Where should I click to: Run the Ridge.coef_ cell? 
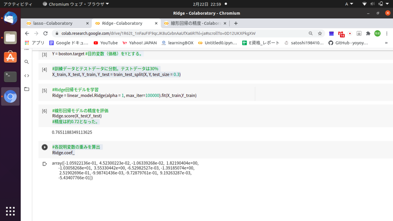coord(45,147)
